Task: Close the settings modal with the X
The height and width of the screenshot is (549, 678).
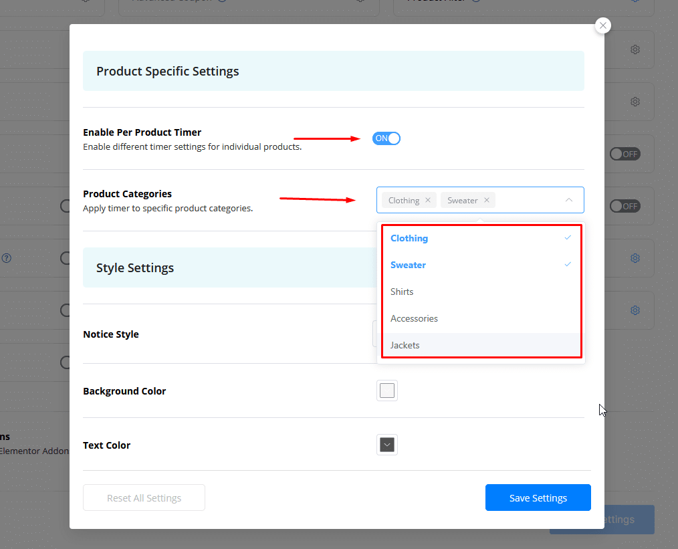Action: [x=603, y=25]
